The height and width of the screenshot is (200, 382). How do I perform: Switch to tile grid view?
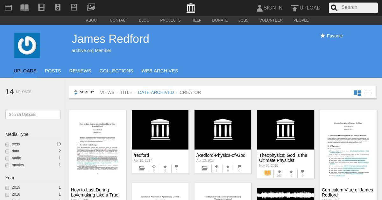click(x=357, y=93)
